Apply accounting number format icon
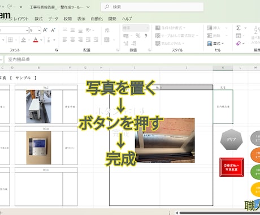 126,36
